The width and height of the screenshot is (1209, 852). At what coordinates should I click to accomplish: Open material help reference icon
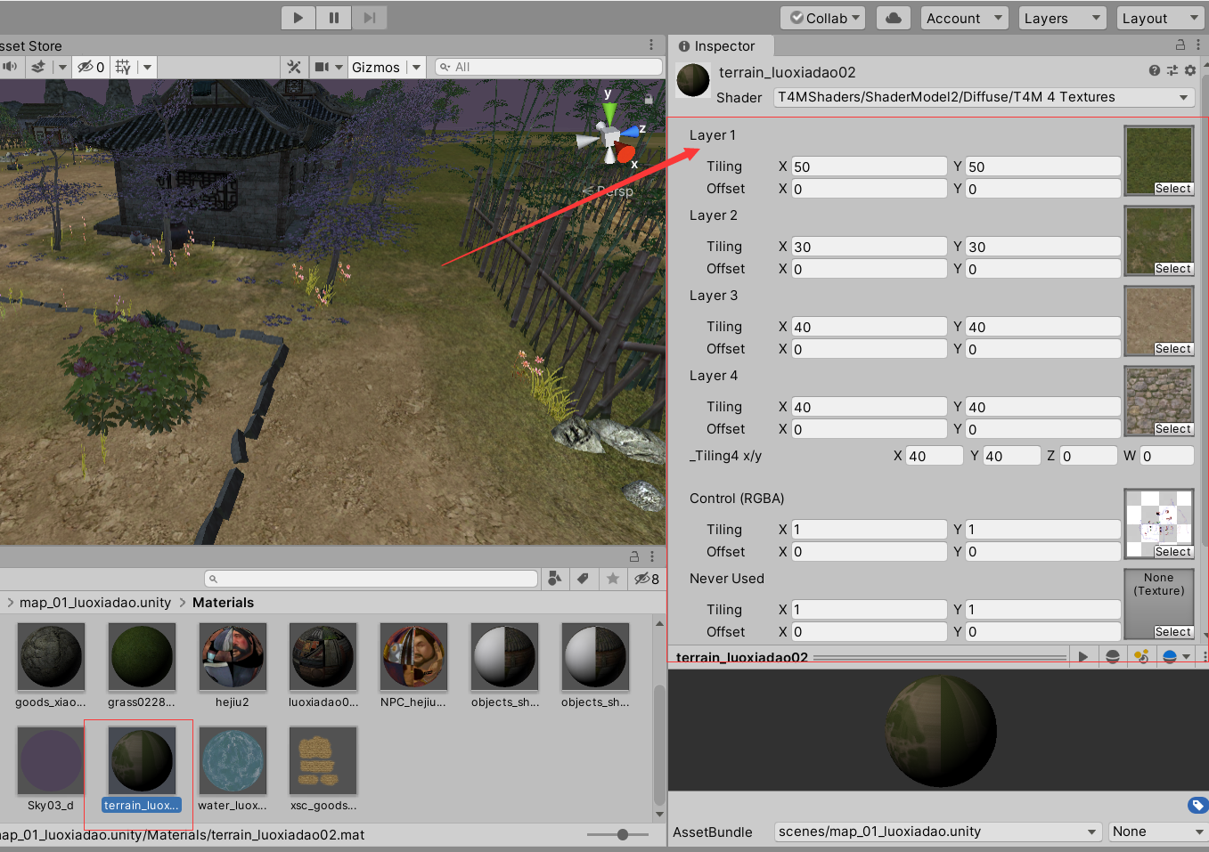pyautogui.click(x=1155, y=70)
